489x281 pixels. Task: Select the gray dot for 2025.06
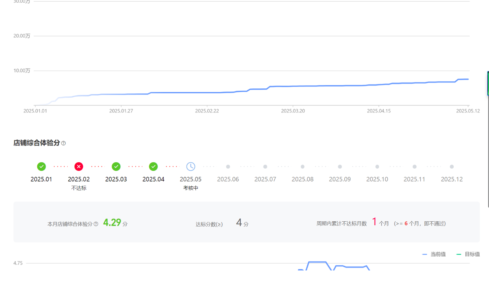point(228,167)
